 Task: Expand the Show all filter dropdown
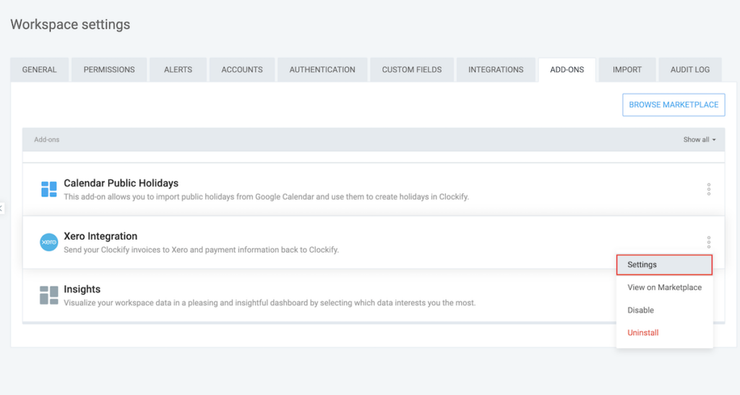(x=699, y=139)
